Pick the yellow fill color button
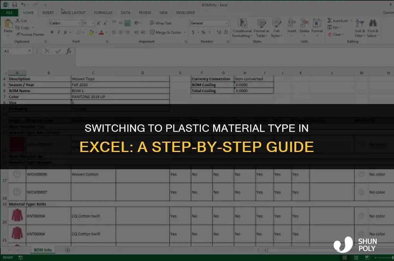 (x=91, y=32)
